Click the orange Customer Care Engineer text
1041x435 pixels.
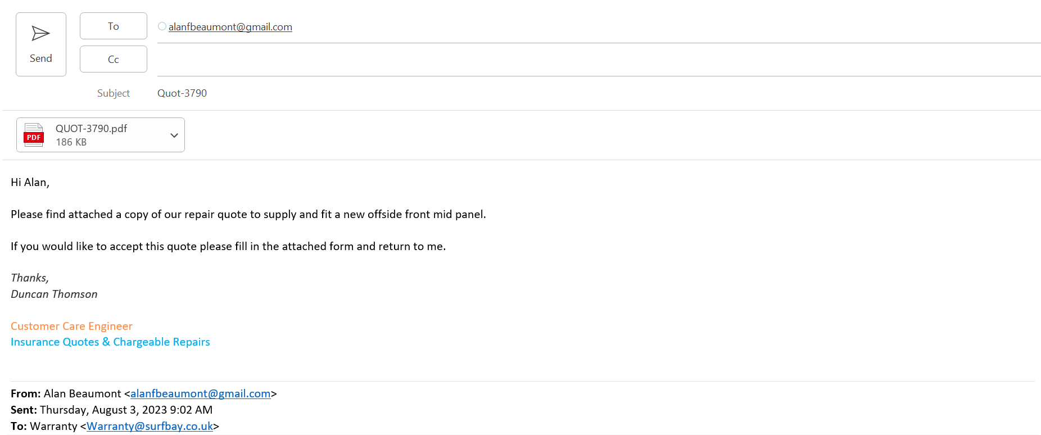point(71,327)
